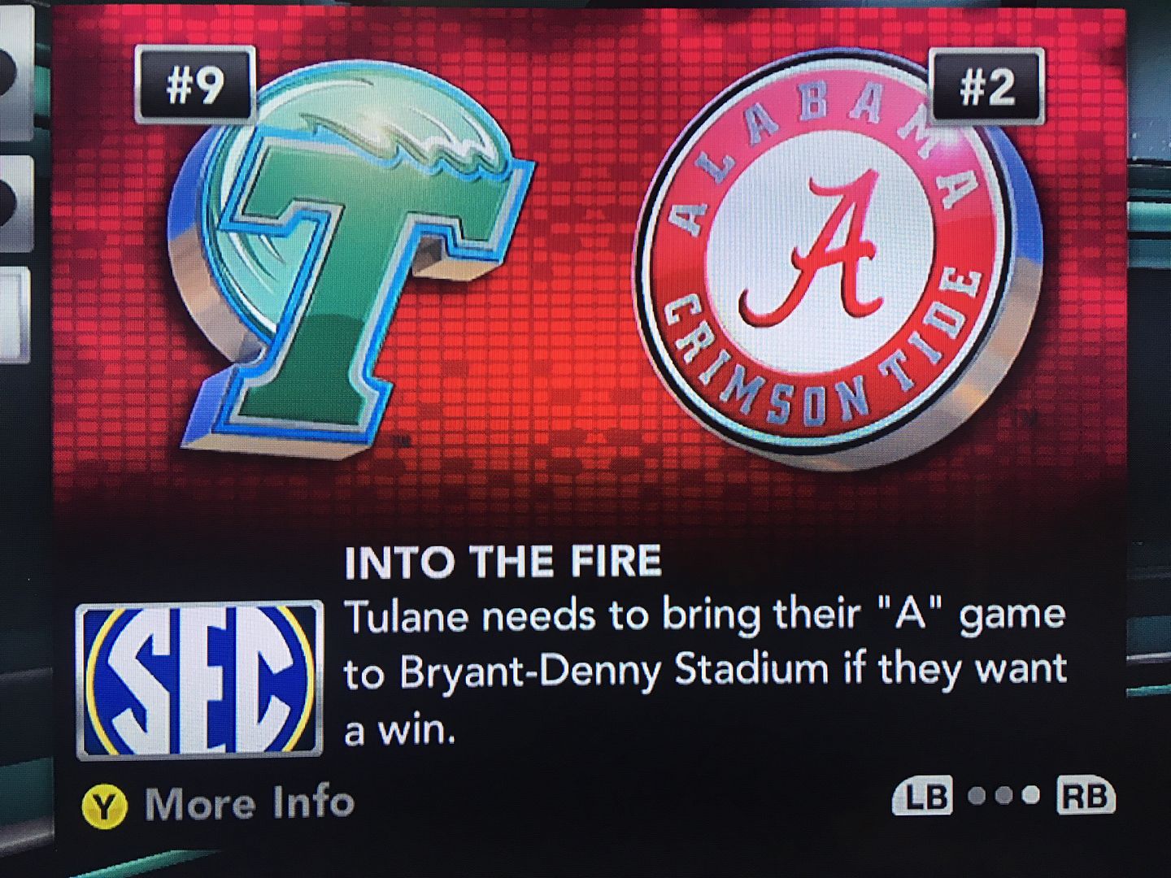
Task: Click the LB bumper icon
Action: pos(924,796)
